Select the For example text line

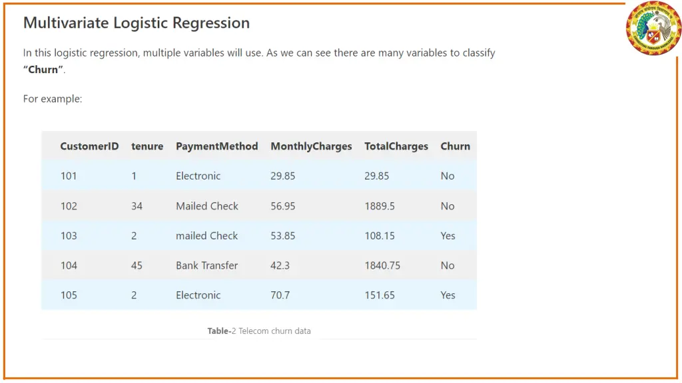[x=53, y=99]
